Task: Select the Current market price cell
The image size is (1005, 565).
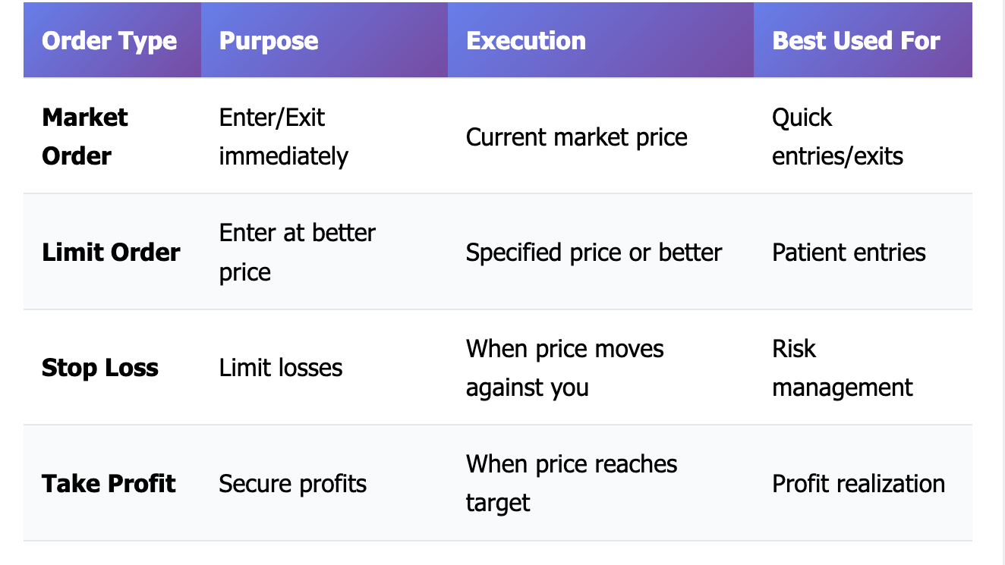Action: [577, 137]
